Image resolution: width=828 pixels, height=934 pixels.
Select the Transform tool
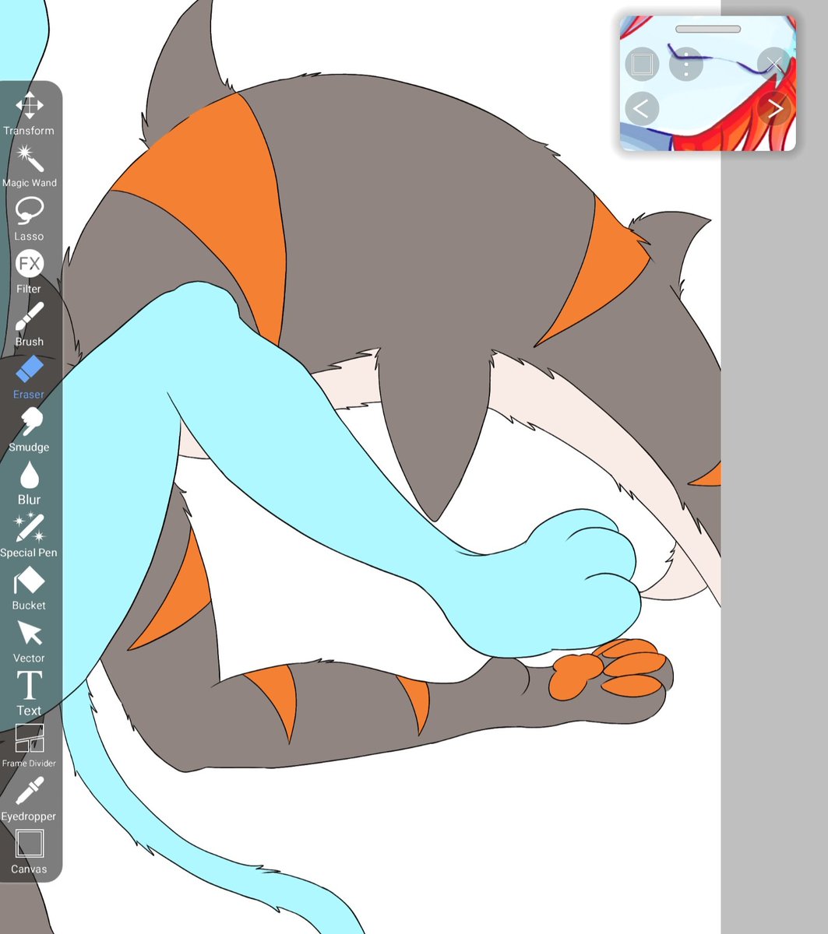point(30,114)
